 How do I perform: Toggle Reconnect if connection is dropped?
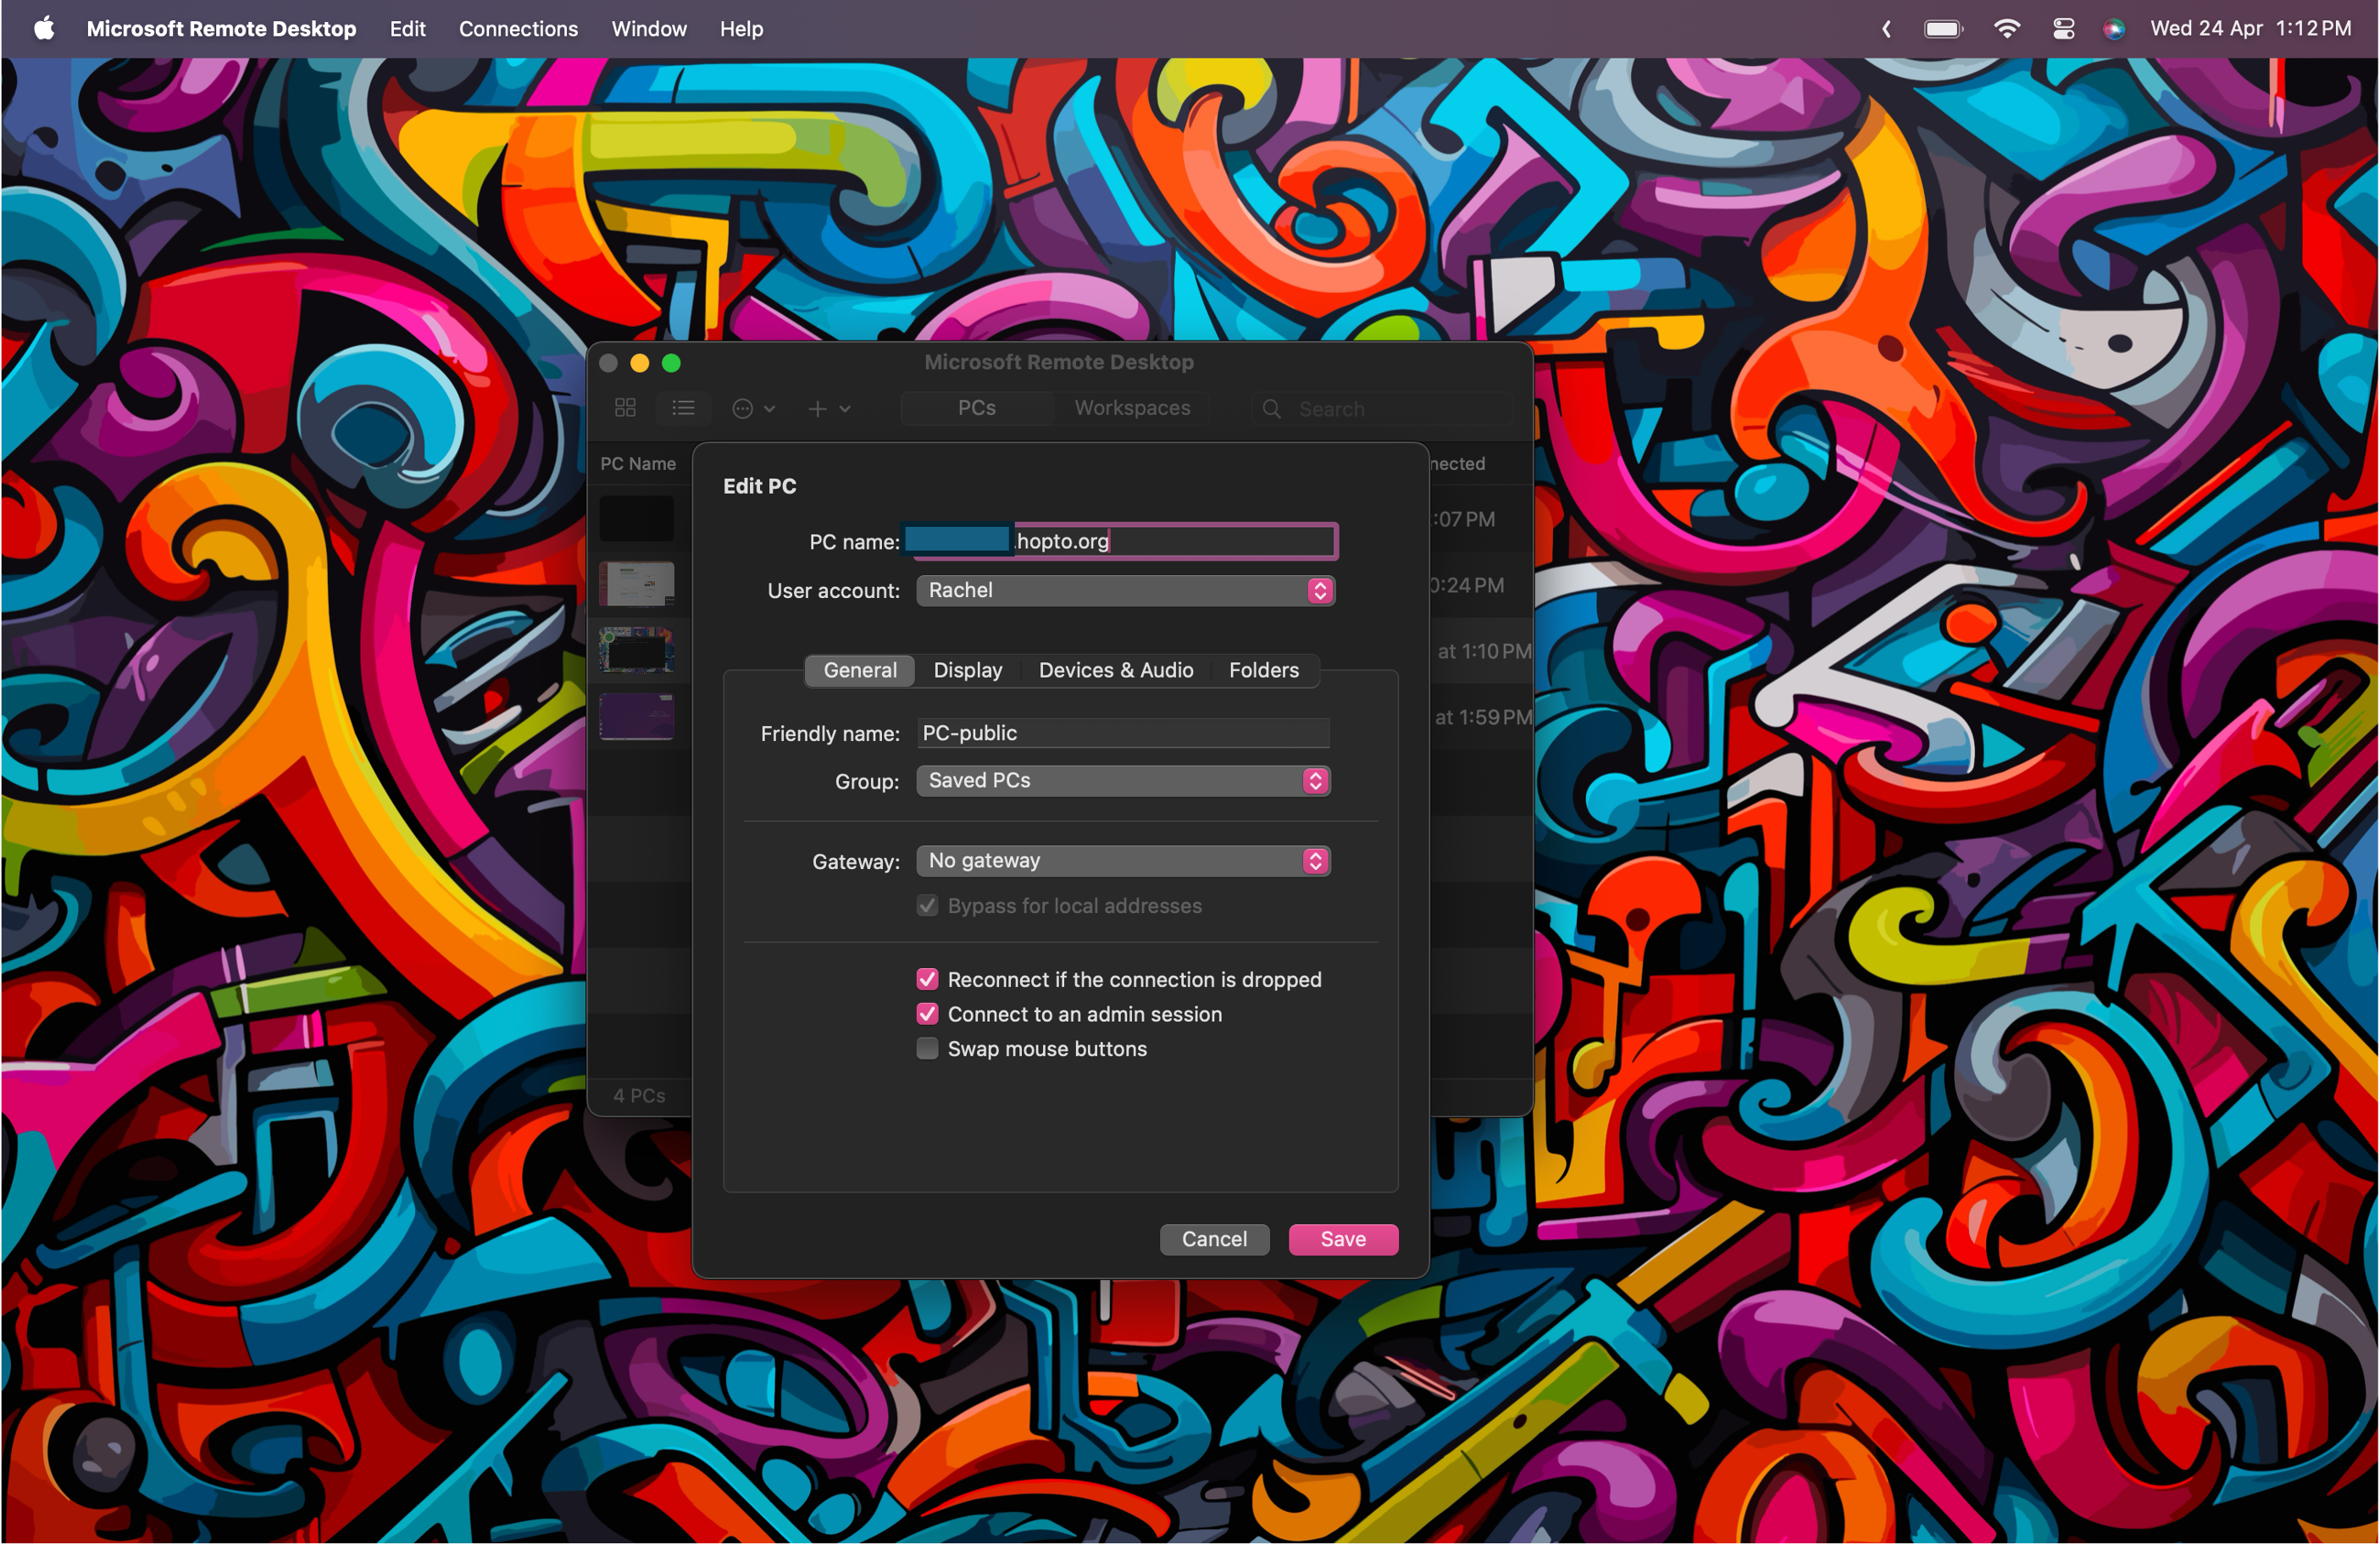tap(928, 980)
